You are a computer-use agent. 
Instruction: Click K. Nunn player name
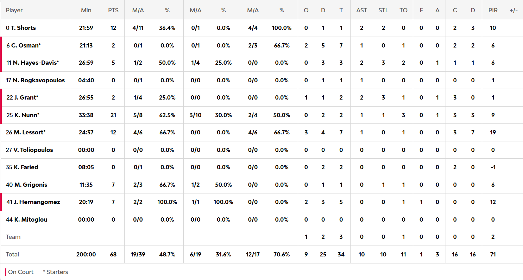tap(26, 115)
